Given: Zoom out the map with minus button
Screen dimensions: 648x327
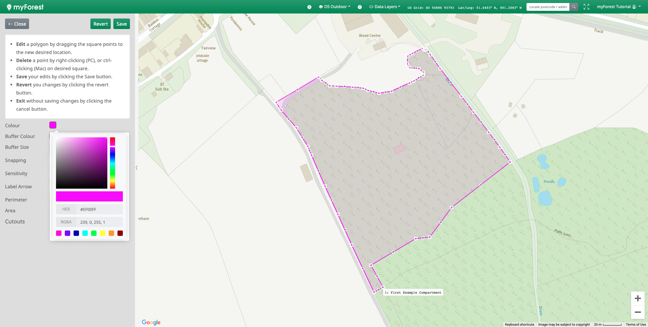Looking at the screenshot, I should 638,312.
